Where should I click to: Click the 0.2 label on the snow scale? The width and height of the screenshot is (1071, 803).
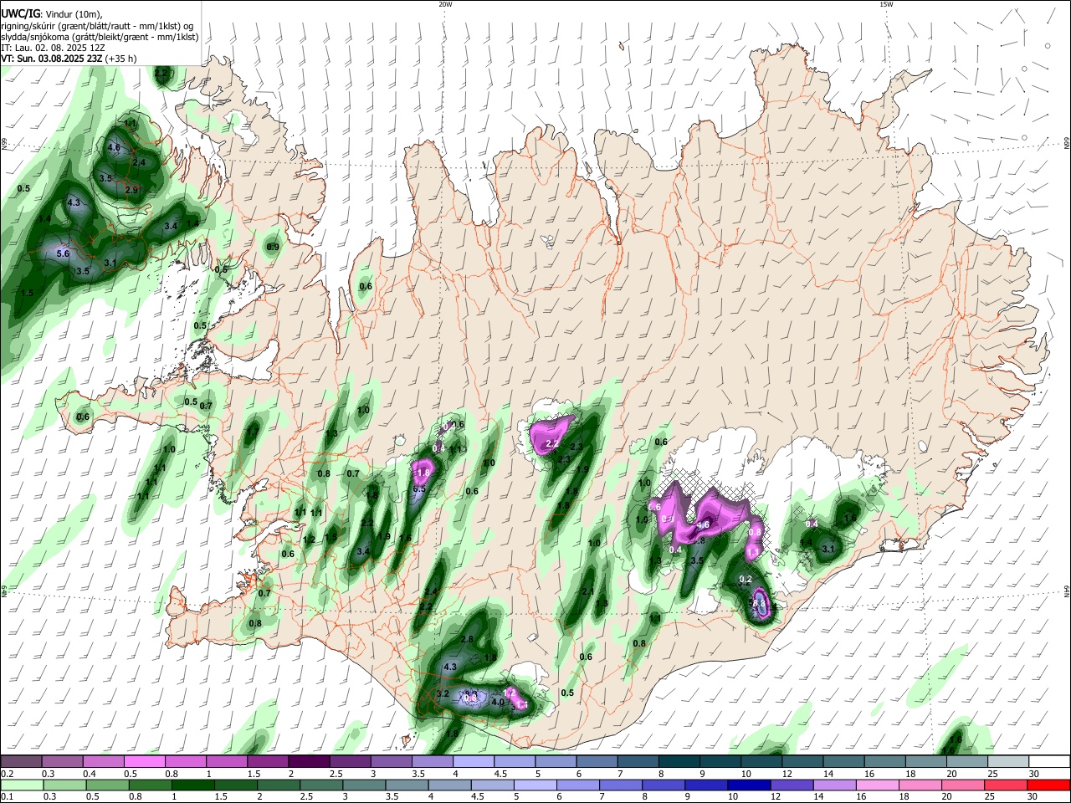[x=7, y=774]
